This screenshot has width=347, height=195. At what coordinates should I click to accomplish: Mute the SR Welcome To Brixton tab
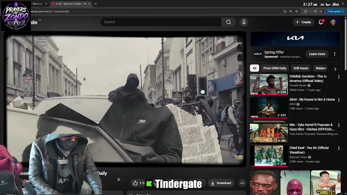pyautogui.click(x=85, y=4)
